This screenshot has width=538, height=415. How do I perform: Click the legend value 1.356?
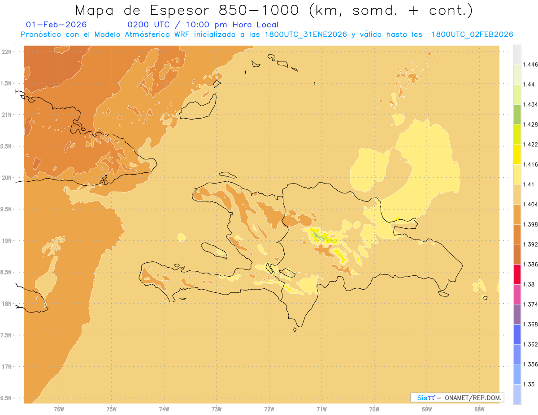pyautogui.click(x=530, y=364)
